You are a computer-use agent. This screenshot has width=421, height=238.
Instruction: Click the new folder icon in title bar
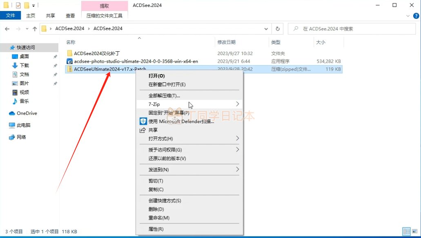(x=26, y=5)
